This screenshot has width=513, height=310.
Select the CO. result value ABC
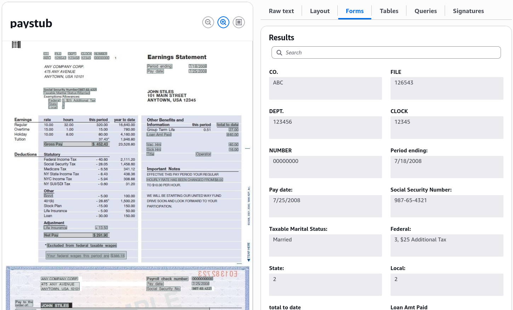click(325, 88)
